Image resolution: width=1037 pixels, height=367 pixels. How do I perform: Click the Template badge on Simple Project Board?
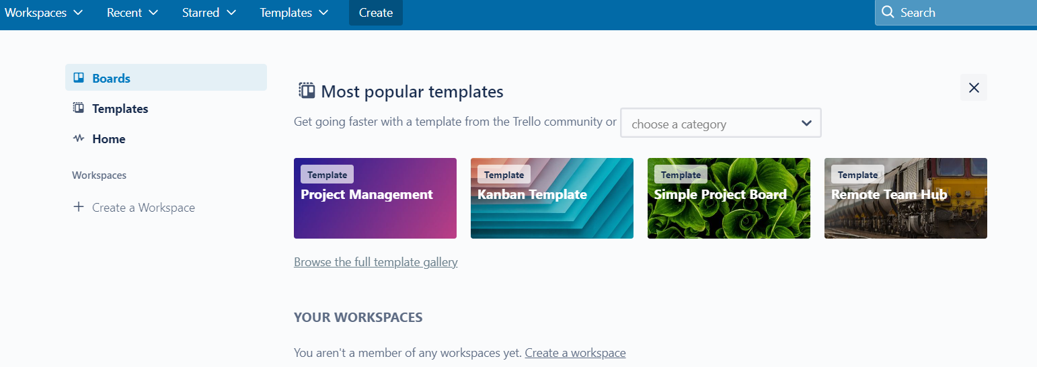pyautogui.click(x=681, y=174)
